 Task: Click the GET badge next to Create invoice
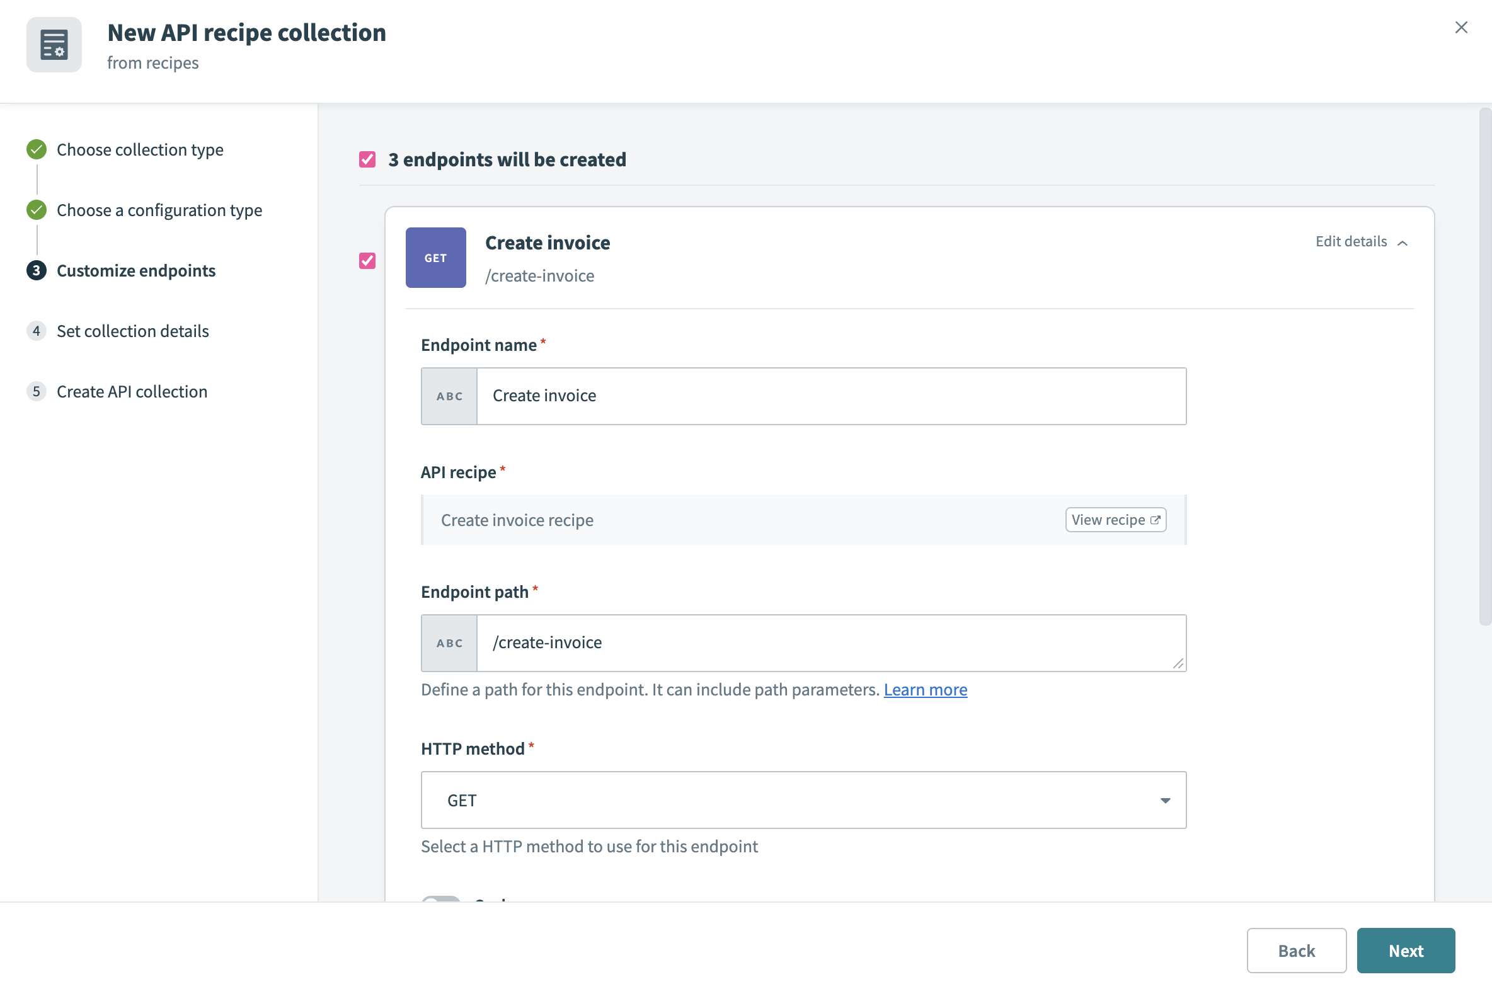(x=435, y=258)
